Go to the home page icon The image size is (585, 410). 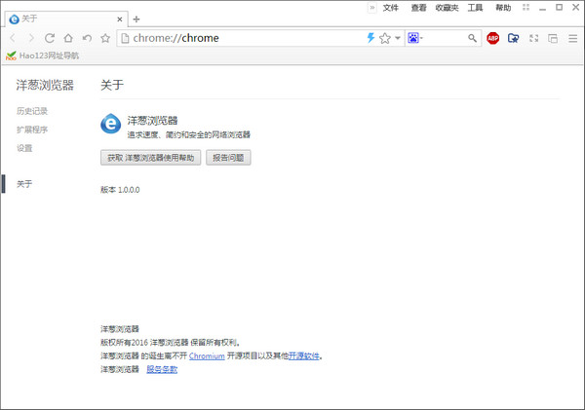68,38
